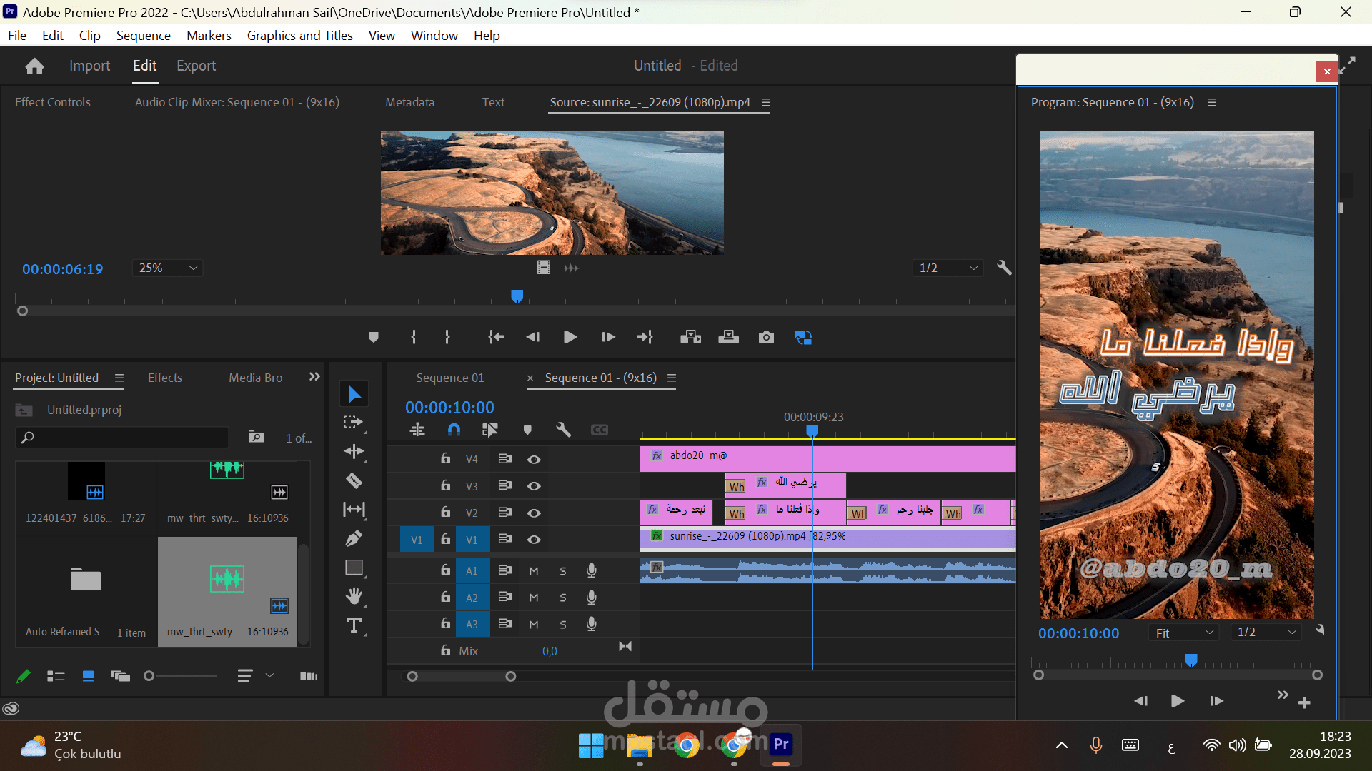Add a marker in Source monitor
The image size is (1372, 771).
click(x=373, y=337)
